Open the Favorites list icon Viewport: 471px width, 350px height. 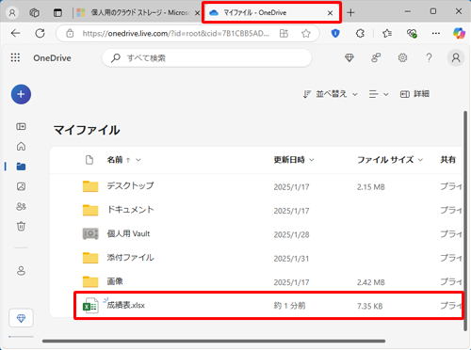point(387,33)
